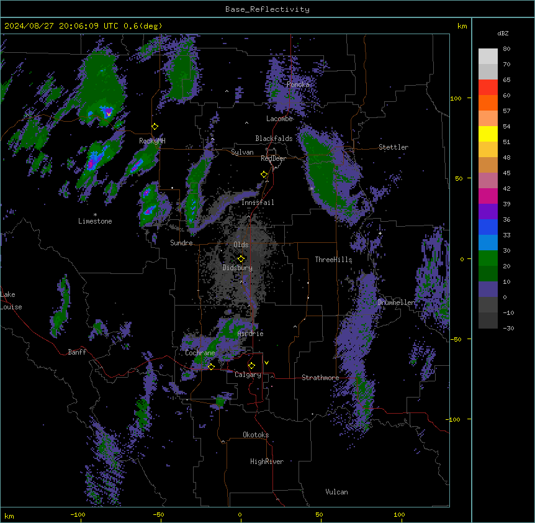Click the Strathmore city label
The image size is (535, 523).
(x=320, y=378)
